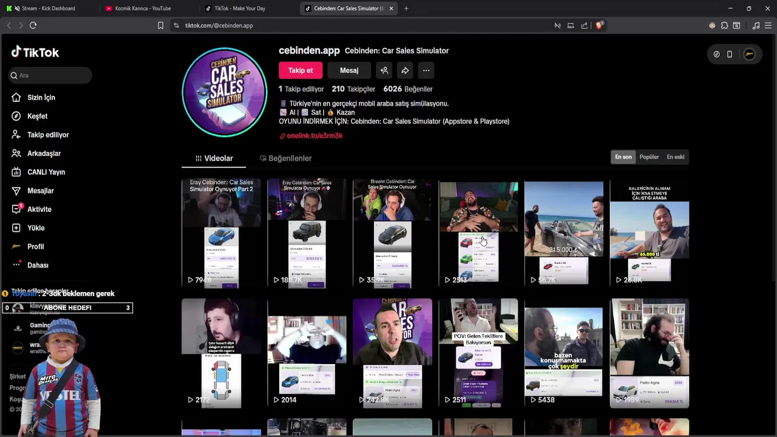Open the beach car video with 56.7K views

point(564,233)
